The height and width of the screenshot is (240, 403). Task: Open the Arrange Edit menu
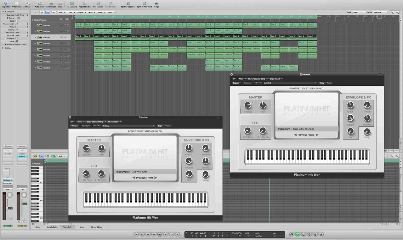coord(61,12)
